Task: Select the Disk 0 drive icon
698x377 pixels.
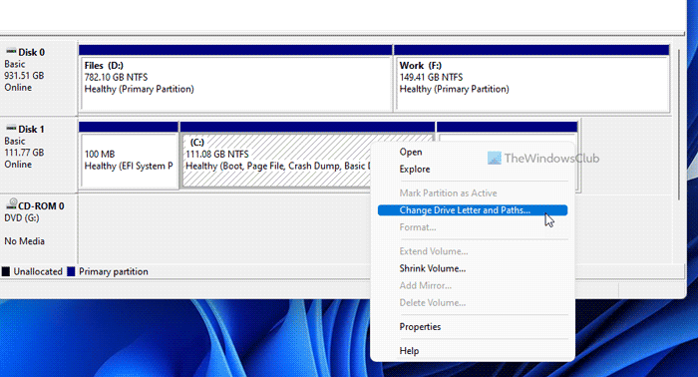Action: [11, 51]
